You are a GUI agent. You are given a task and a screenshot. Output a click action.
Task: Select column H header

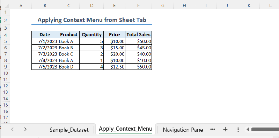184,6
